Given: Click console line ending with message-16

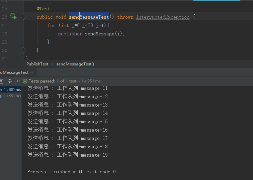Looking at the screenshot, I should pyautogui.click(x=68, y=130).
